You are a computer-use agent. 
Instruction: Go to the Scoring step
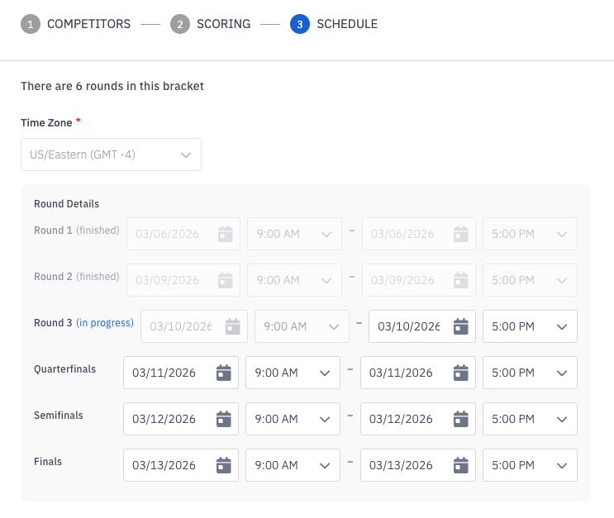[x=211, y=24]
